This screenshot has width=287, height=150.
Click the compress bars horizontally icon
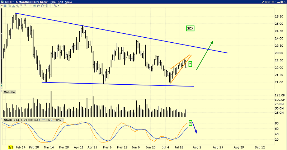[x=47, y=6]
